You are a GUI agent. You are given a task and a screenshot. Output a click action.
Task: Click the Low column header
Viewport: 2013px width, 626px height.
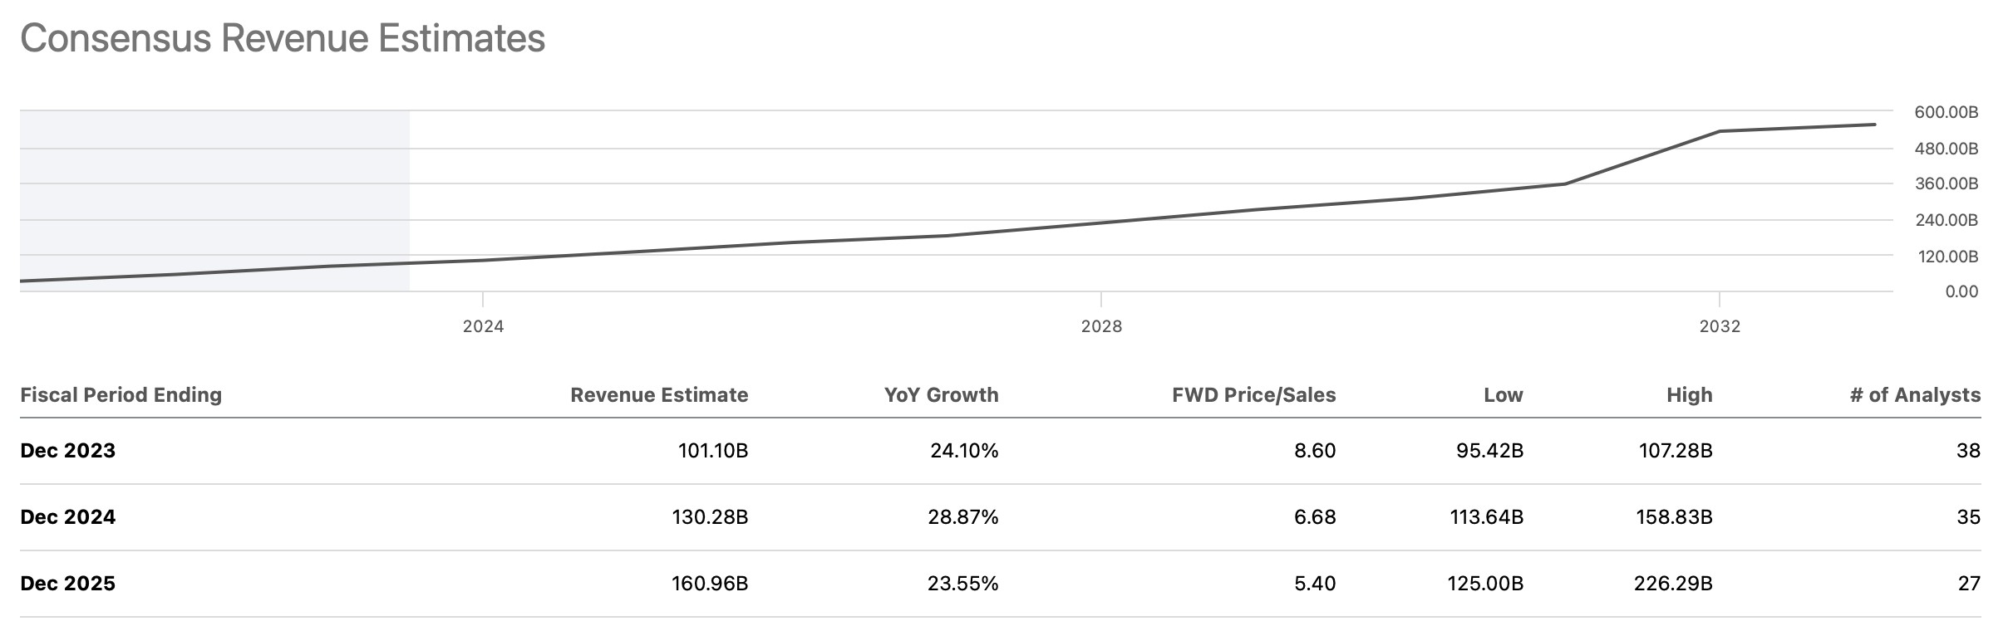(1503, 394)
